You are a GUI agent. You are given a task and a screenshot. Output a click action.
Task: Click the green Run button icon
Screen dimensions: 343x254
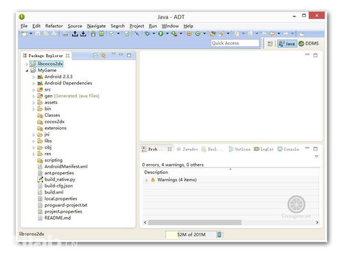[x=161, y=34]
